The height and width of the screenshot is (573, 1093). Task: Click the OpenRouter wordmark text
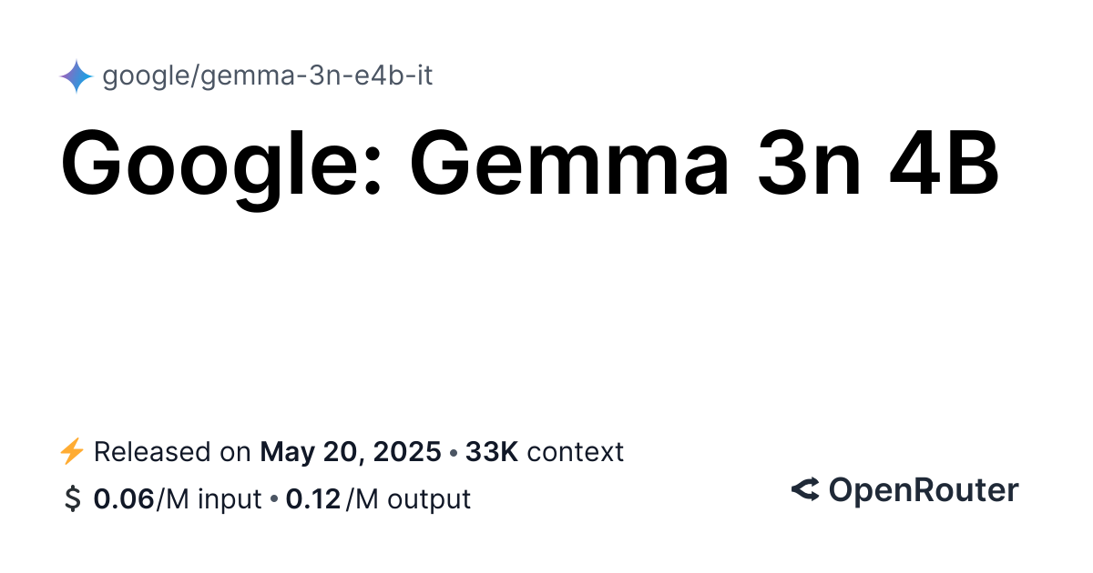pyautogui.click(x=923, y=490)
